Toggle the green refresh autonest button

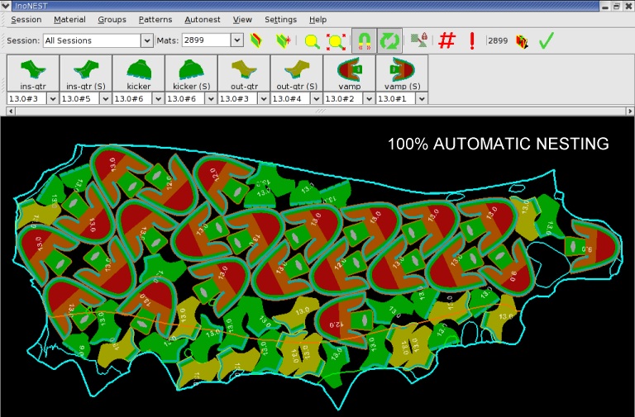389,40
